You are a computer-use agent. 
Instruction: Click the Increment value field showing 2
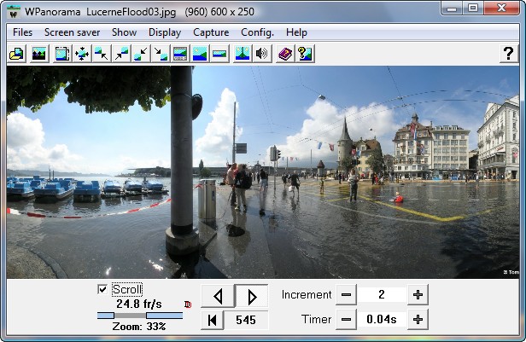(382, 294)
